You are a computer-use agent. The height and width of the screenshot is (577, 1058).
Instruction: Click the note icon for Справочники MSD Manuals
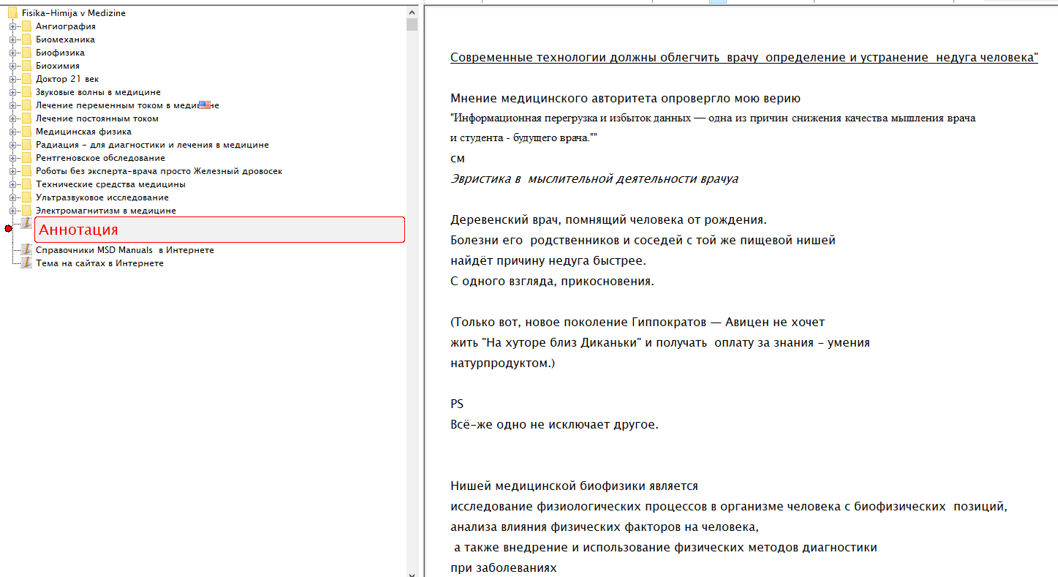26,250
